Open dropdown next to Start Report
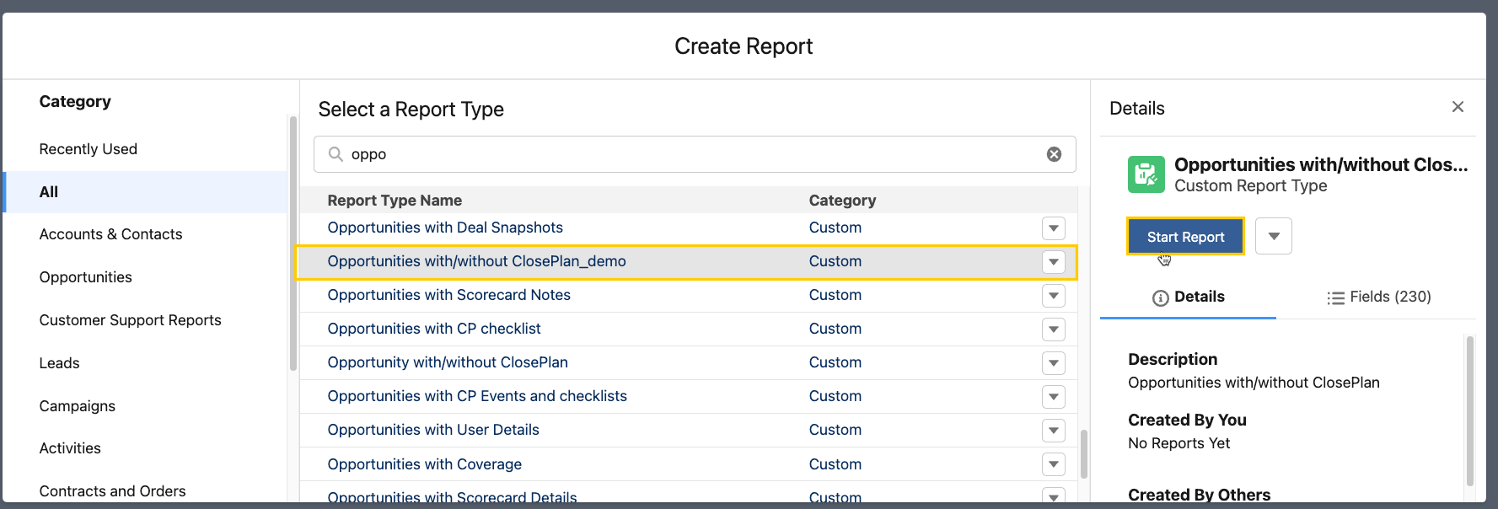1498x509 pixels. 1273,237
